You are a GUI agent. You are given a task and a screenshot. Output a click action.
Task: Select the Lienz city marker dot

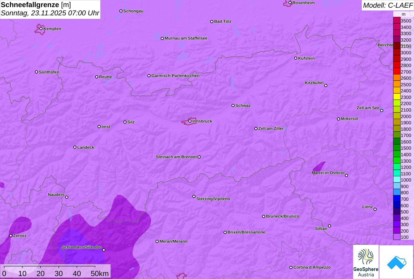click(x=375, y=209)
